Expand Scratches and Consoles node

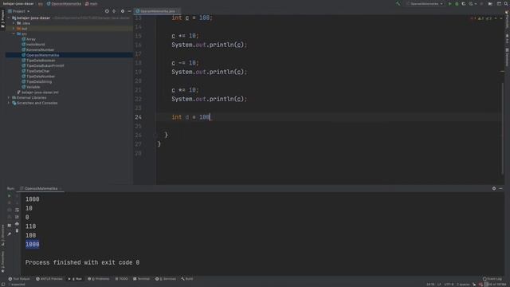tap(9, 103)
